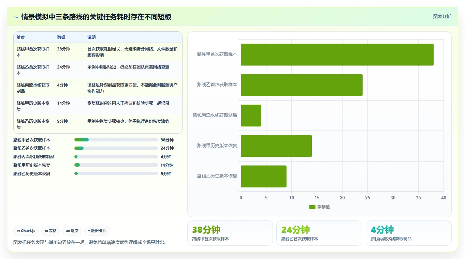The image size is (465, 259).
Task: Click the 路线乙首次获取样本 progress bar
Action: coord(116,148)
